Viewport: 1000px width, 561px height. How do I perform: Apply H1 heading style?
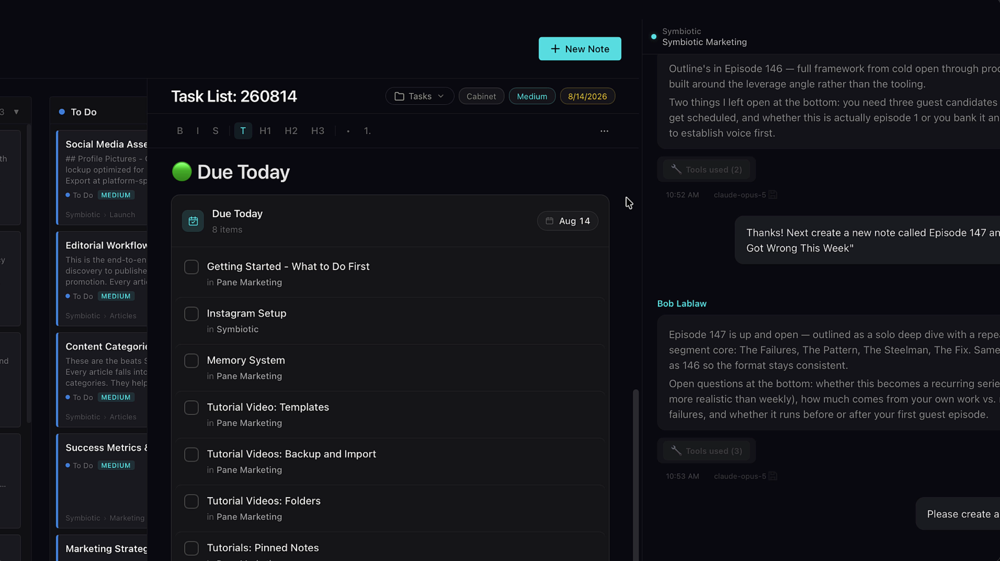pyautogui.click(x=265, y=131)
